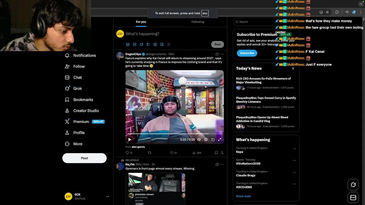
Task: Open account menu dots beside SCK
Action: point(108,196)
